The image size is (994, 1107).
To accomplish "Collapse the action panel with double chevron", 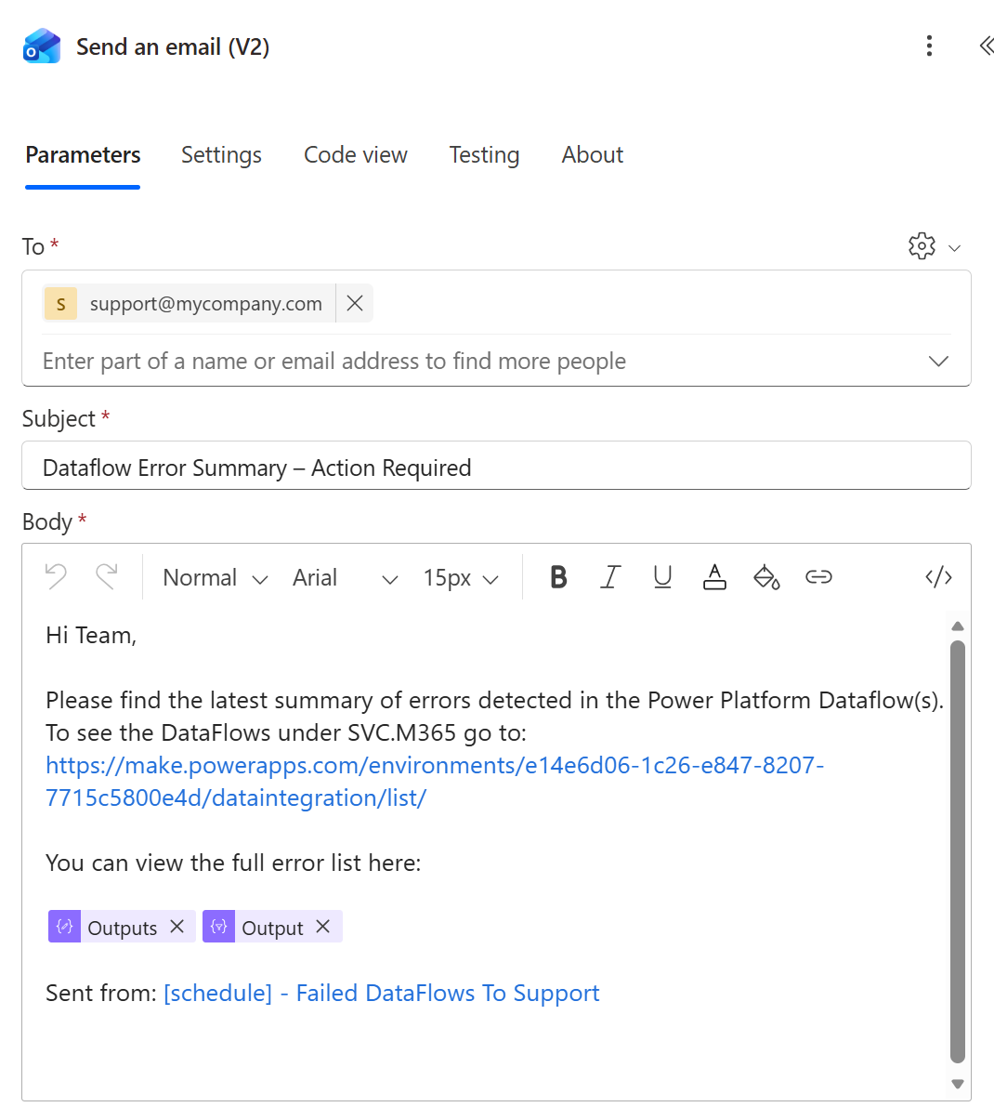I will point(985,46).
